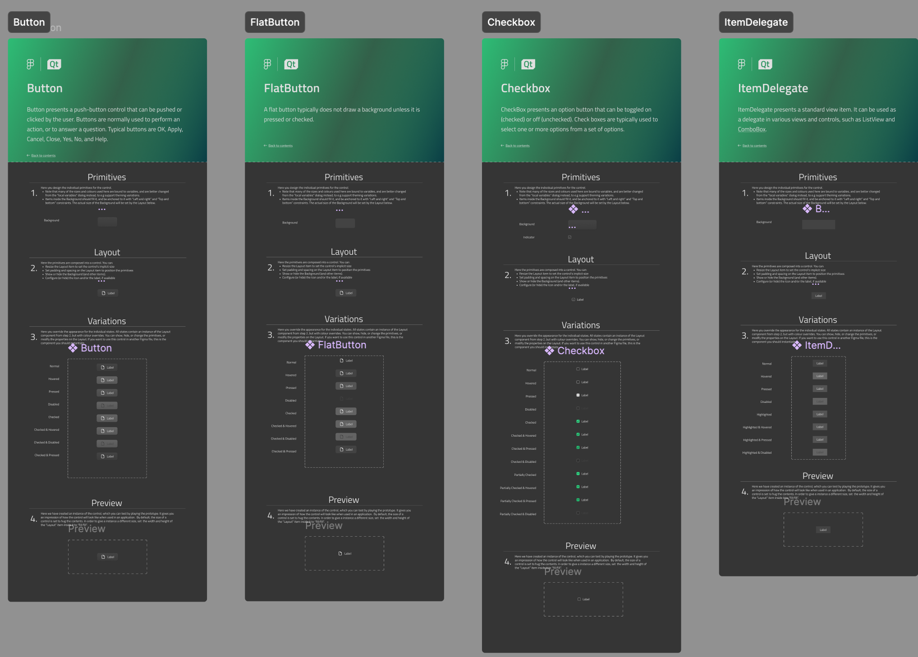918x657 pixels.
Task: Follow the ComboBox link in the ItemDelegate description
Action: click(x=751, y=129)
